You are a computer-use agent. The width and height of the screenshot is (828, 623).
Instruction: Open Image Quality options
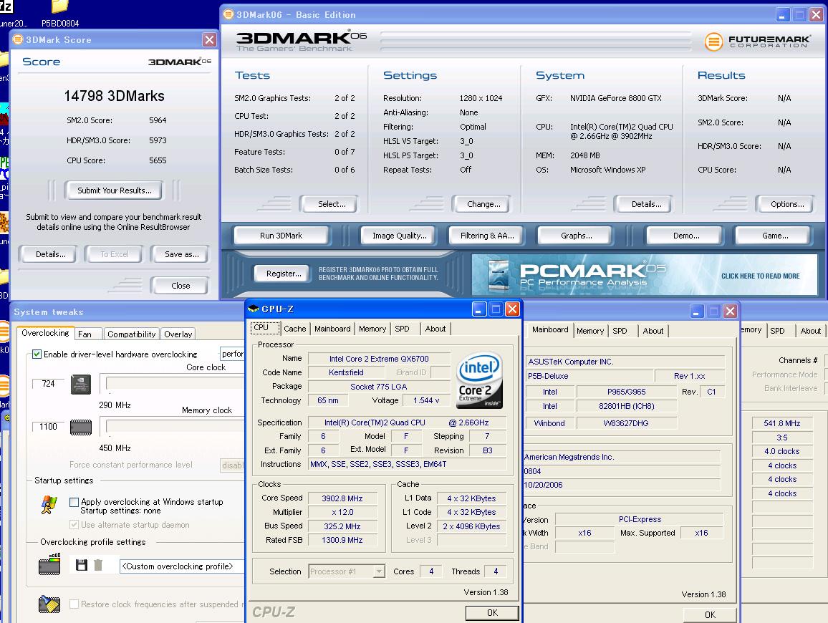click(x=399, y=236)
